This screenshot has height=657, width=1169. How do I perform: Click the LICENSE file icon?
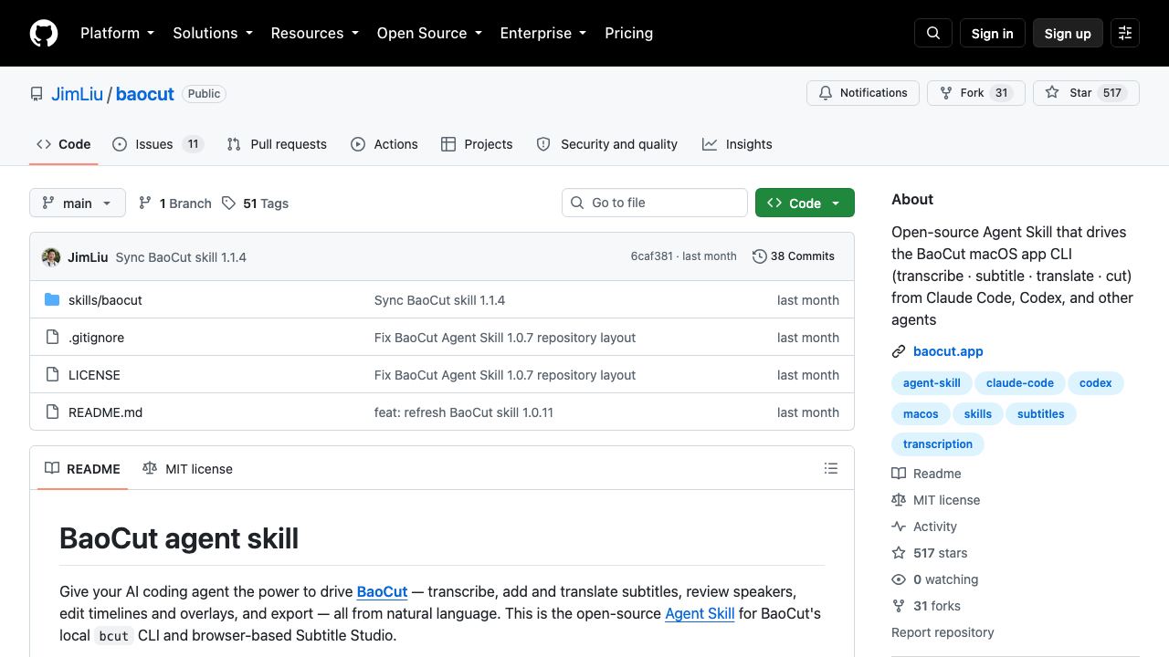click(52, 375)
